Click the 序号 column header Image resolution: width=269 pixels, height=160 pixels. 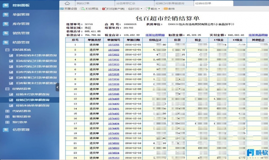click(x=75, y=40)
